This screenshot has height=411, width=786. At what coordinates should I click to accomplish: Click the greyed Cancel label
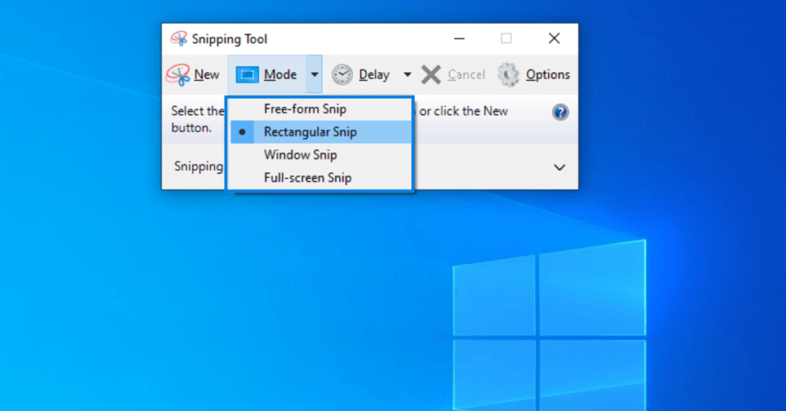466,74
